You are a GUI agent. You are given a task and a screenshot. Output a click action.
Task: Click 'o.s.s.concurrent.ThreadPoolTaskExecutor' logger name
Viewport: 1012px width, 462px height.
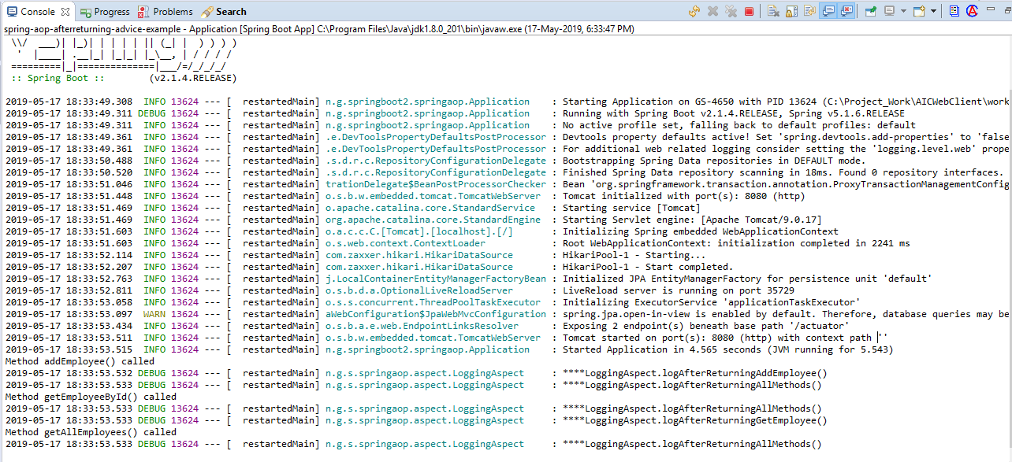point(433,302)
